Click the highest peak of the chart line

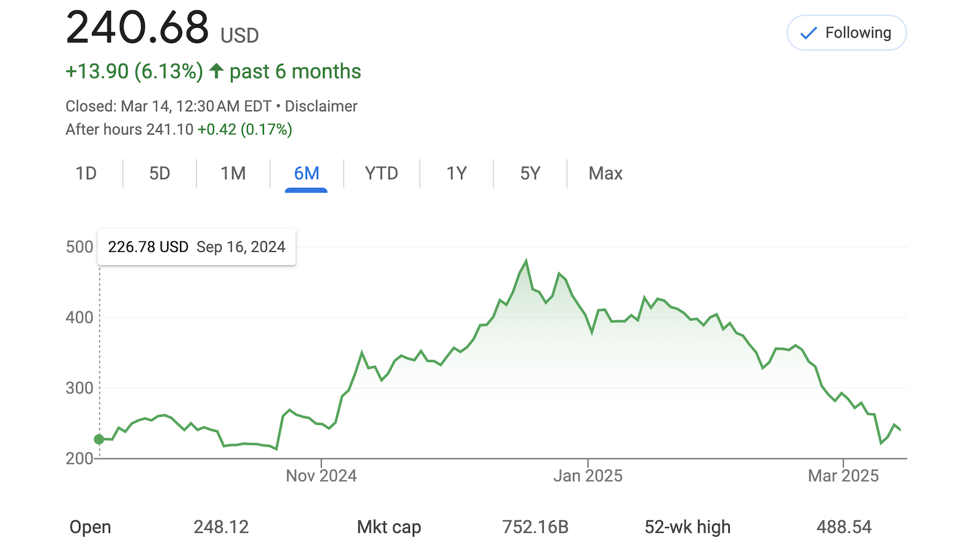[x=526, y=261]
